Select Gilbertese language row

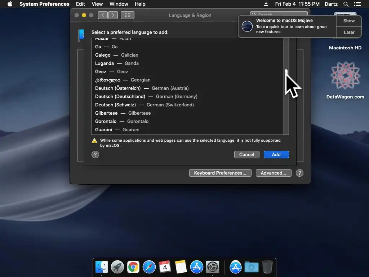tap(187, 113)
